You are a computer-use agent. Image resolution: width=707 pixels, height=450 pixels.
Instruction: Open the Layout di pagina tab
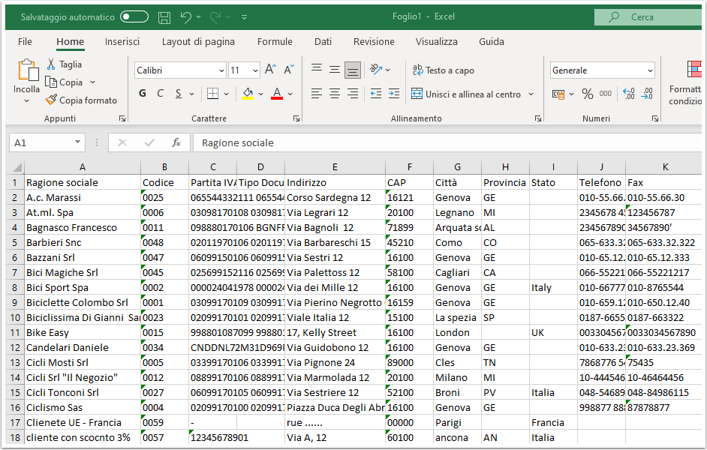pos(198,41)
